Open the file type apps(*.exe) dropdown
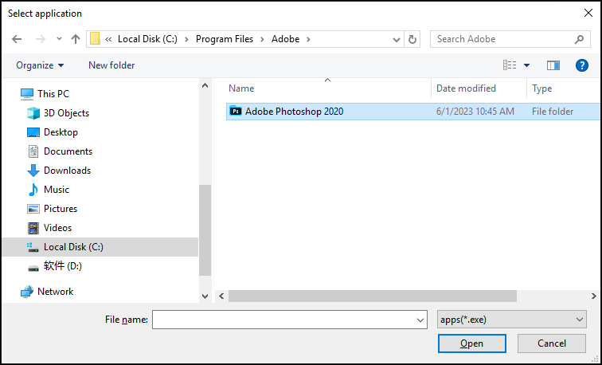The image size is (602, 365). point(512,320)
